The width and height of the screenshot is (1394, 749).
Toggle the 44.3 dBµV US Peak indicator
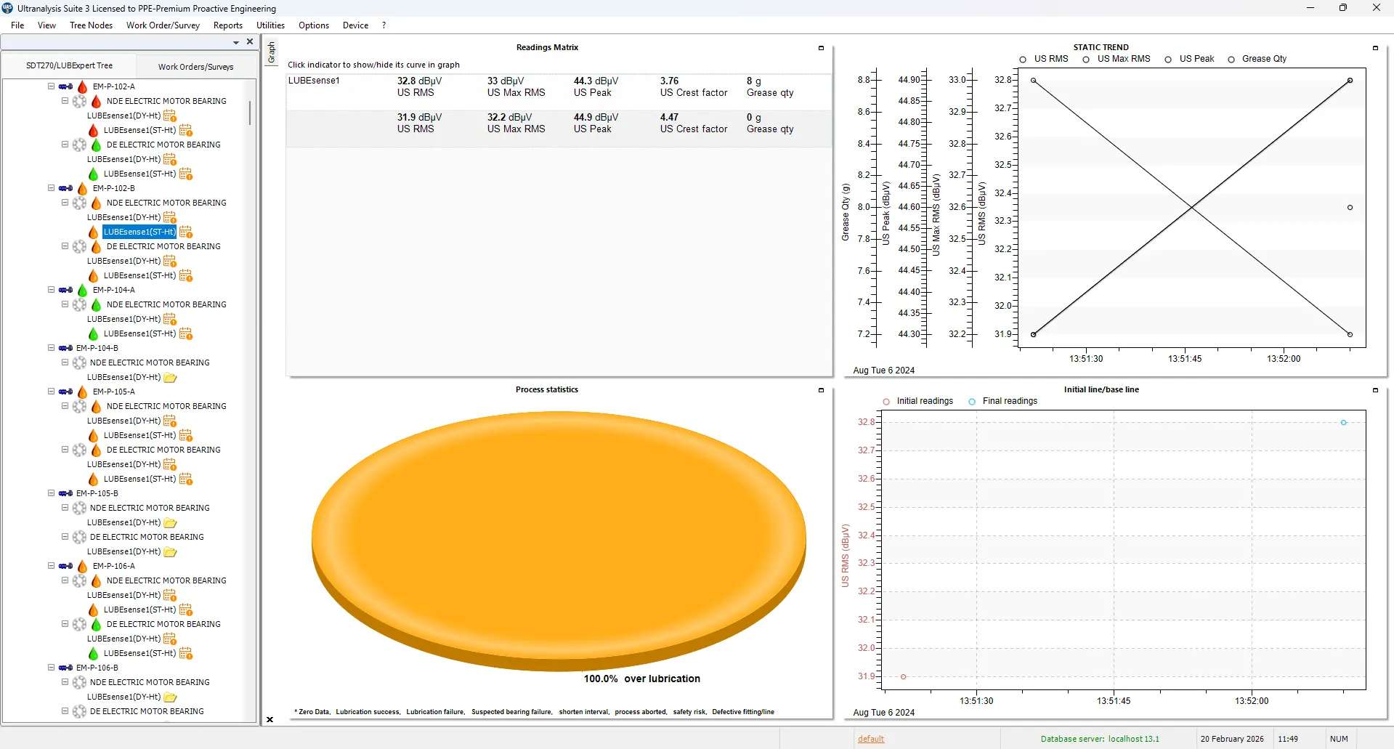click(596, 87)
